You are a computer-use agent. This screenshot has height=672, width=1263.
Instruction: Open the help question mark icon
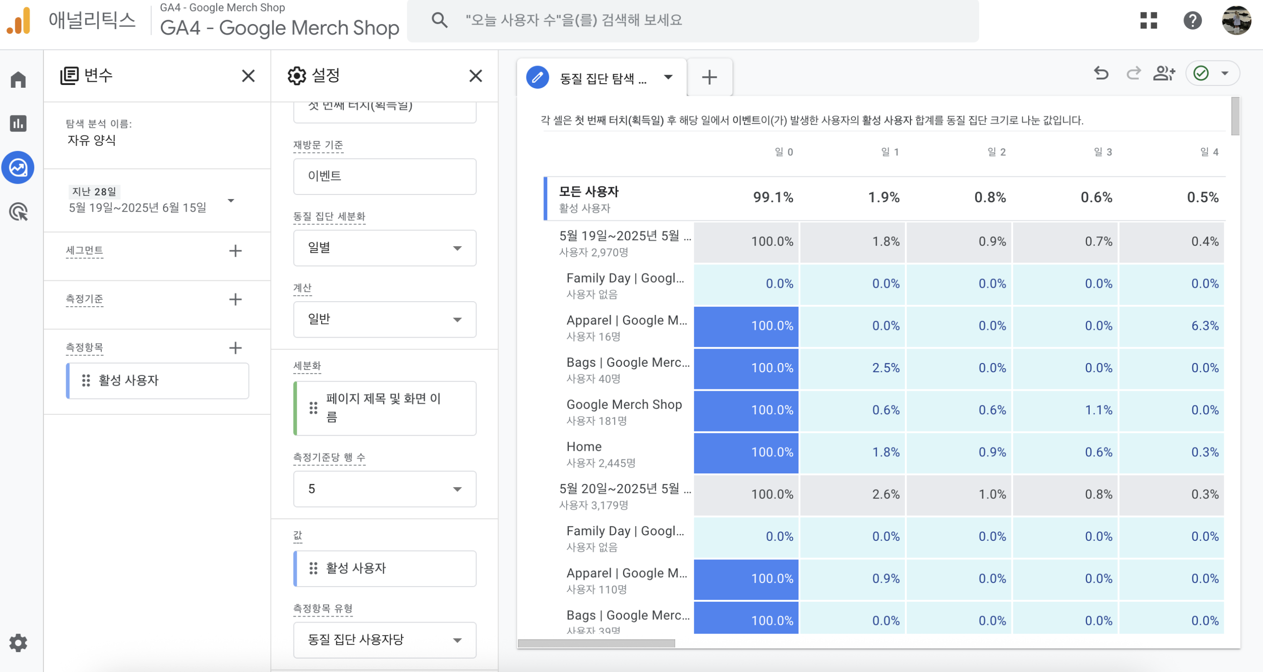[1192, 21]
